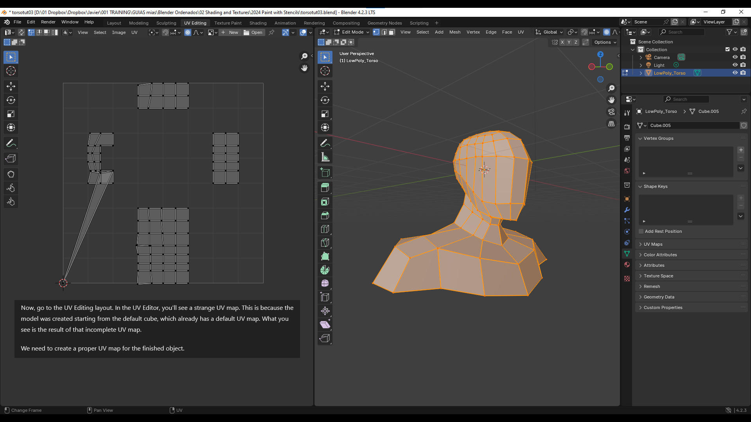
Task: Click the New image button
Action: [x=230, y=32]
